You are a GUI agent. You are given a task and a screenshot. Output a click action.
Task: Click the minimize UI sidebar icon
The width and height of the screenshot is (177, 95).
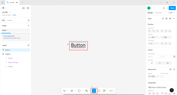tap(28, 8)
